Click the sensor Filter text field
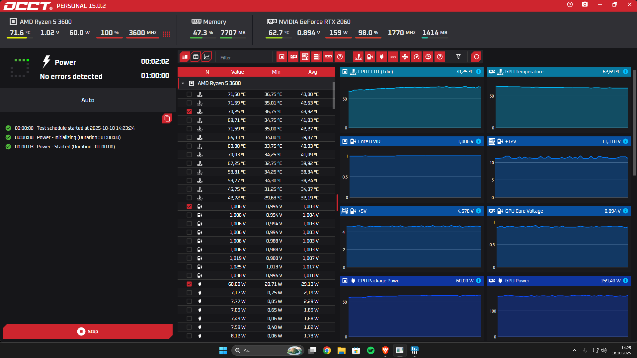The image size is (637, 358). point(244,57)
